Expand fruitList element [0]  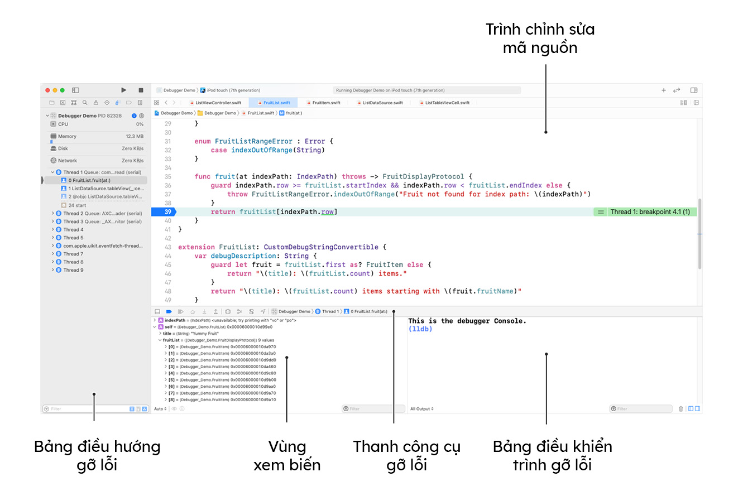(x=165, y=346)
